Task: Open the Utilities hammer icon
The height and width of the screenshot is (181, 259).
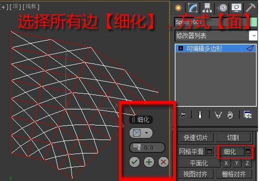Action: coord(250,7)
